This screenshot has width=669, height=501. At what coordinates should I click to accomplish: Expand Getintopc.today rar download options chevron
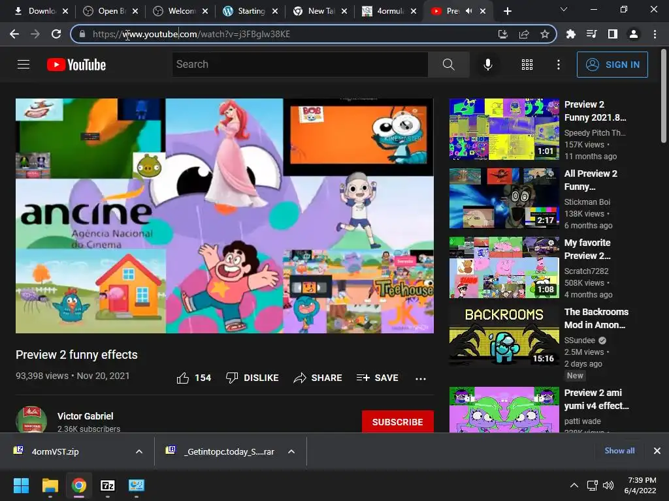(291, 451)
